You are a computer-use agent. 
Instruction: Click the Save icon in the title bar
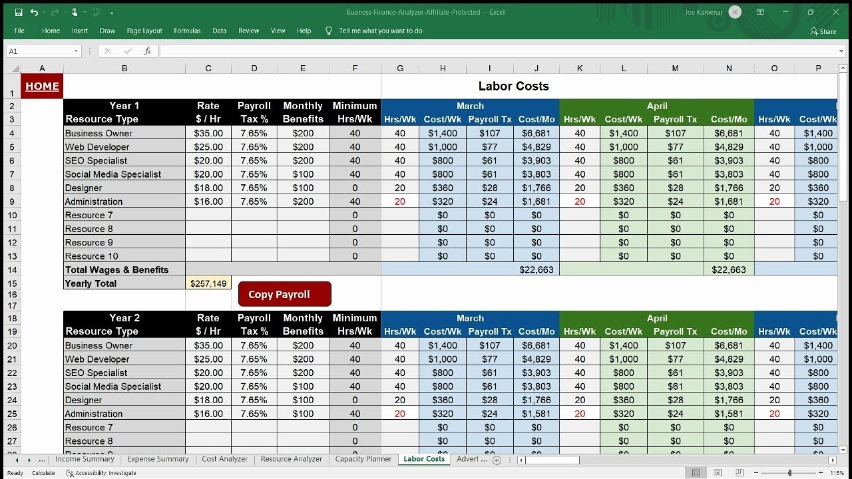click(19, 12)
